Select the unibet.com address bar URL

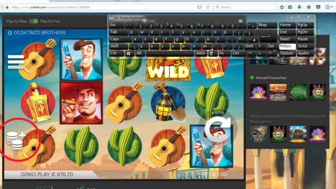coord(51,7)
